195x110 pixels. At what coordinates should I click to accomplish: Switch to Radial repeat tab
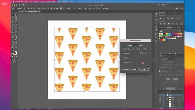[x=130, y=45]
